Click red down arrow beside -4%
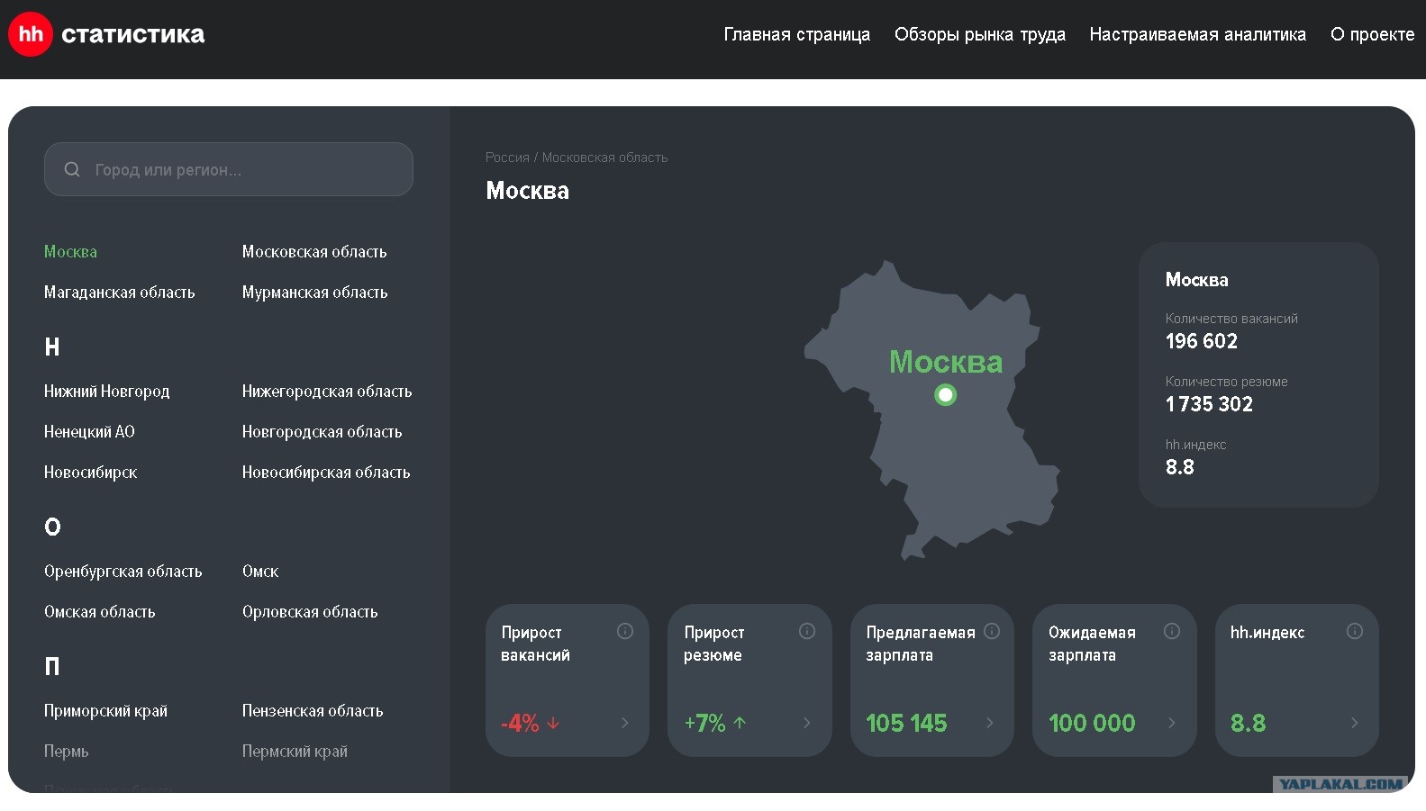This screenshot has height=811, width=1426. click(553, 723)
